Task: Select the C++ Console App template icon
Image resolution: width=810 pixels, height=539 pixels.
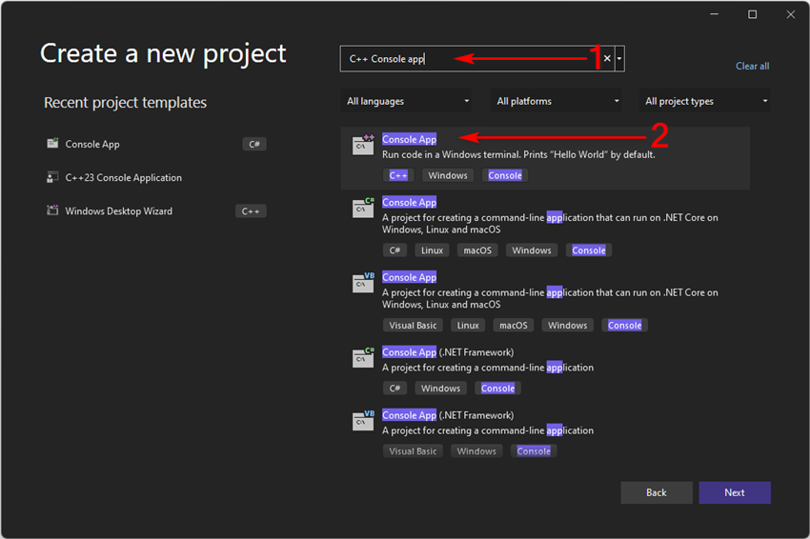Action: tap(363, 145)
